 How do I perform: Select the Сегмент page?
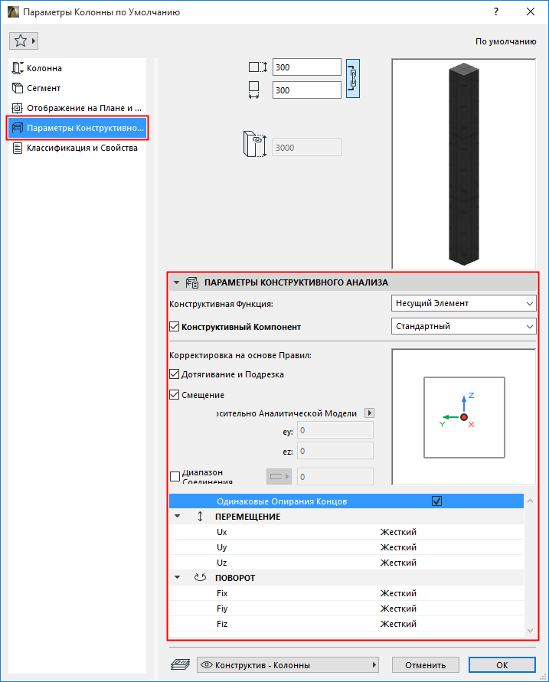click(77, 88)
